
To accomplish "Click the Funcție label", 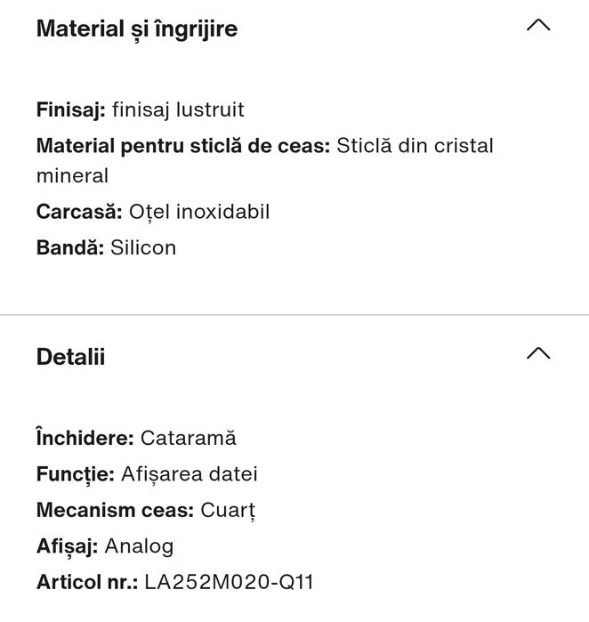I will (75, 474).
